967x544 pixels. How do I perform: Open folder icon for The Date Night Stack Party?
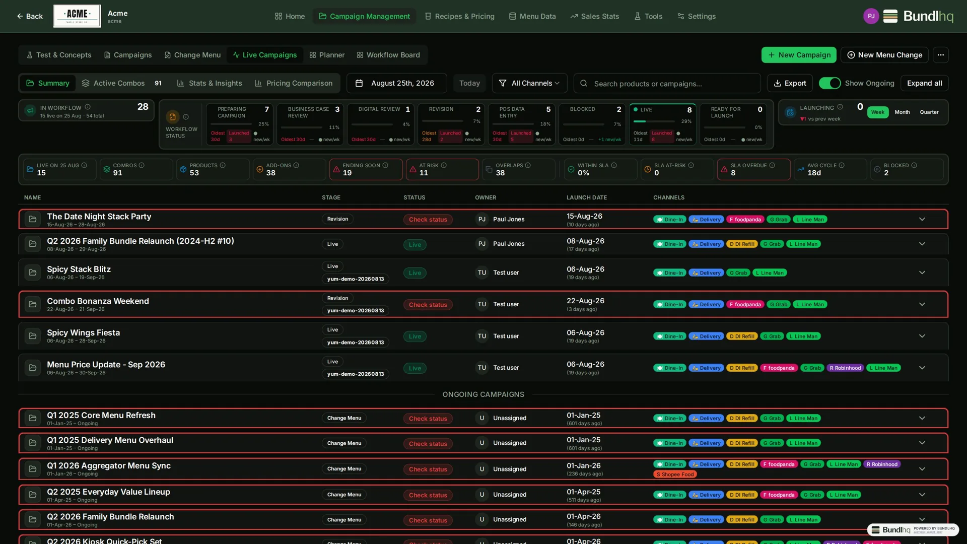click(33, 219)
